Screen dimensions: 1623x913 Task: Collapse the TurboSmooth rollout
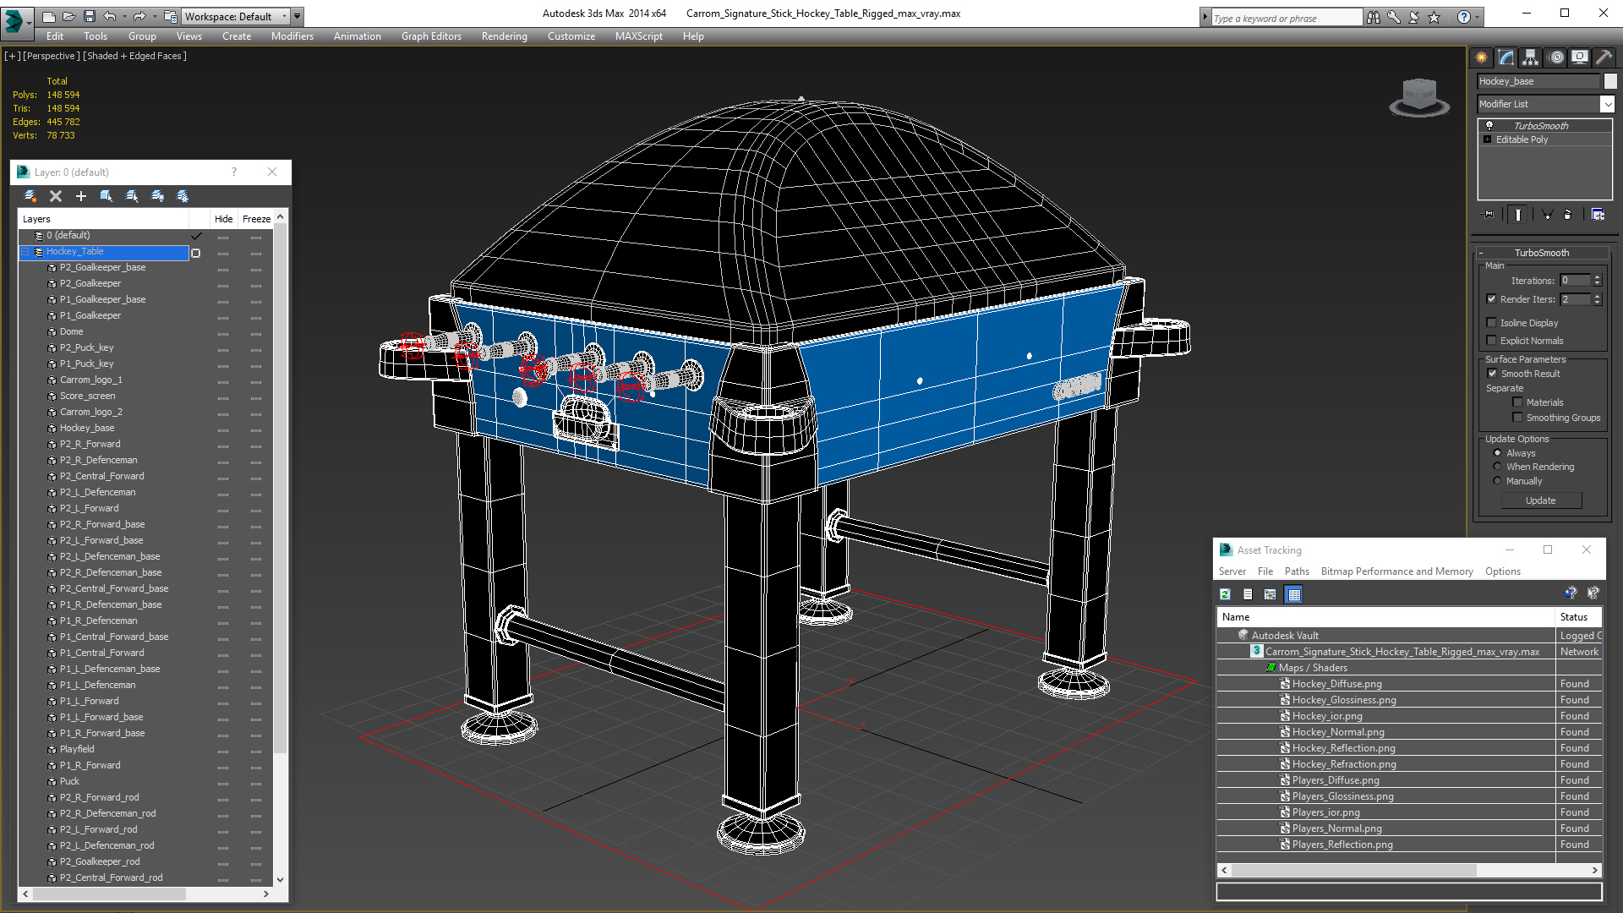[1481, 253]
